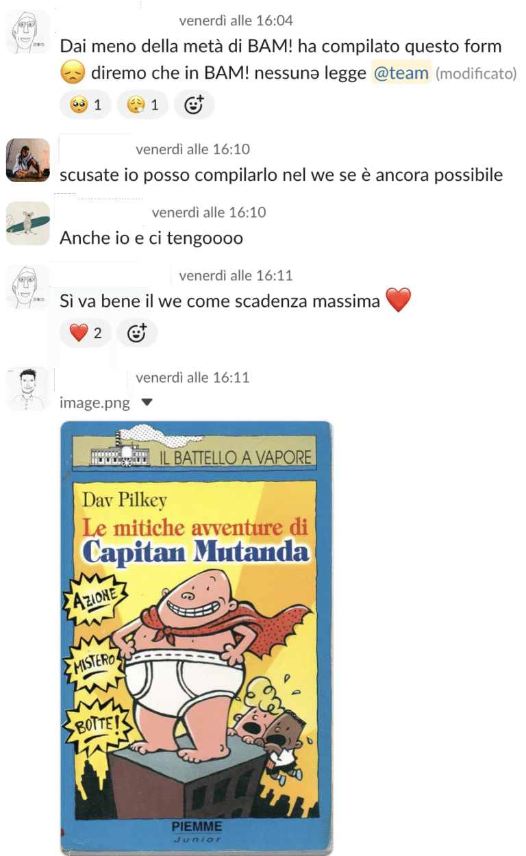526x856 pixels.
Task: Collapse the image.png attachment with the triangle
Action: 146,403
